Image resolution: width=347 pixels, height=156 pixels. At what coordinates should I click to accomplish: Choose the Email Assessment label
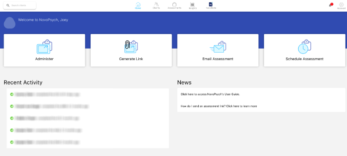tap(218, 59)
